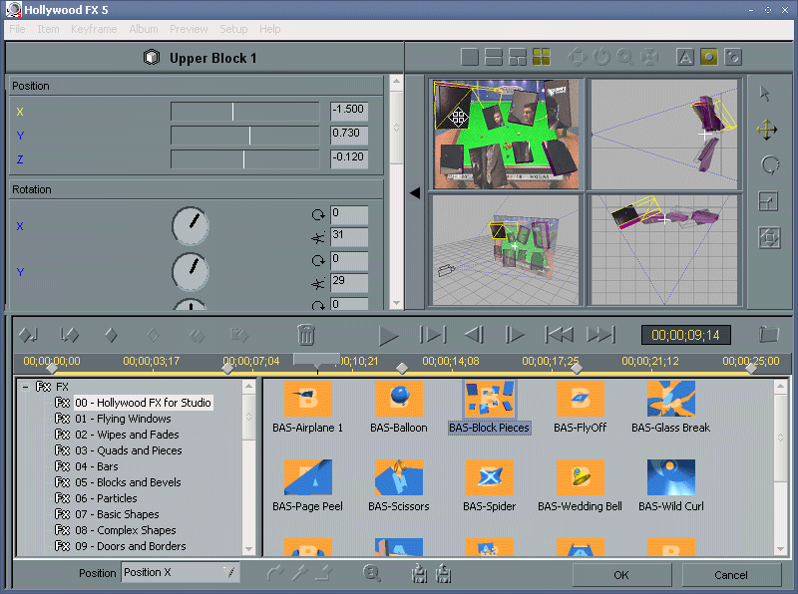Jump to the end of the timeline
Screen dimensions: 798x594
pyautogui.click(x=600, y=335)
